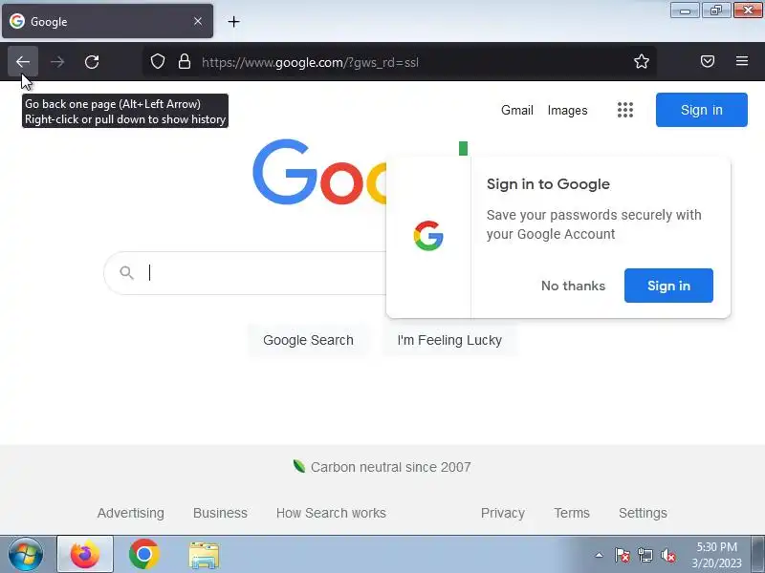Click the back arrow navigation button
This screenshot has height=573, width=765.
(23, 62)
